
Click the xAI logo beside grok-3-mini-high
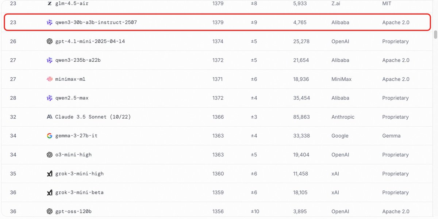coord(50,174)
